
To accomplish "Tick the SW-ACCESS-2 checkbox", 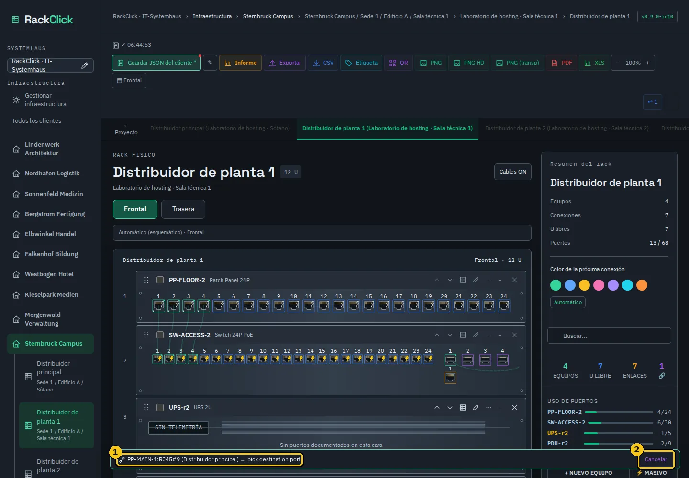I will (x=160, y=335).
